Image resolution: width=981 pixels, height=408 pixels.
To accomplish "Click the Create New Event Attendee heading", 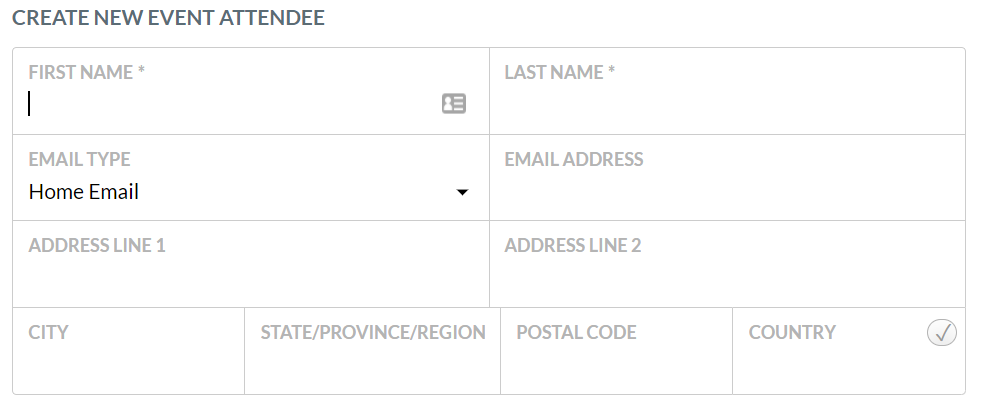I will [168, 18].
